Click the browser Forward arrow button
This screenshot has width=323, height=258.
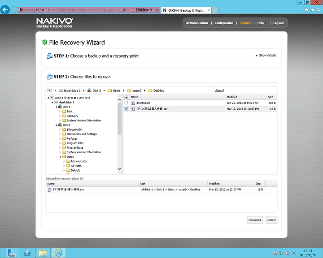(x=14, y=10)
